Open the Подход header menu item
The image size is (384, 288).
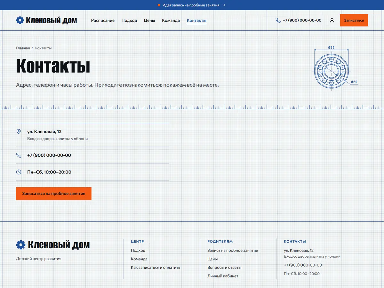(x=129, y=20)
